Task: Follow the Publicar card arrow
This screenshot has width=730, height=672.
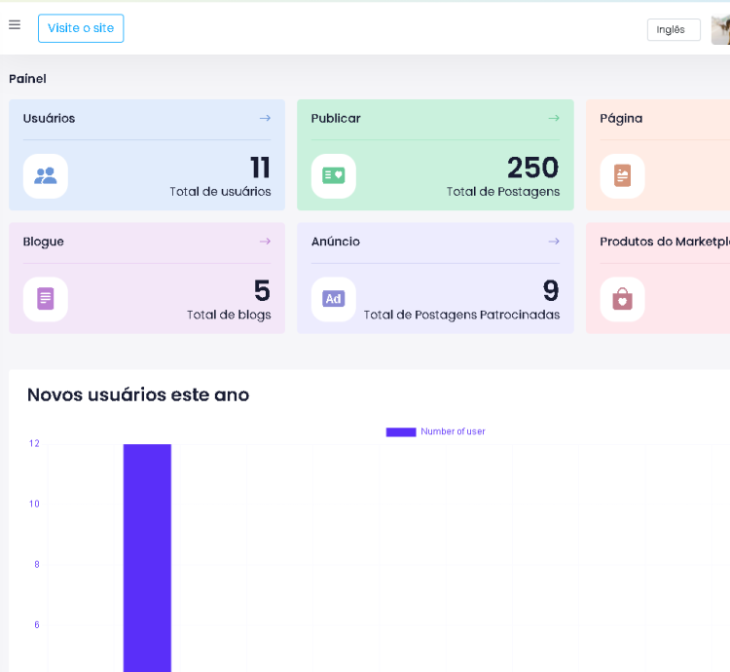Action: (553, 118)
